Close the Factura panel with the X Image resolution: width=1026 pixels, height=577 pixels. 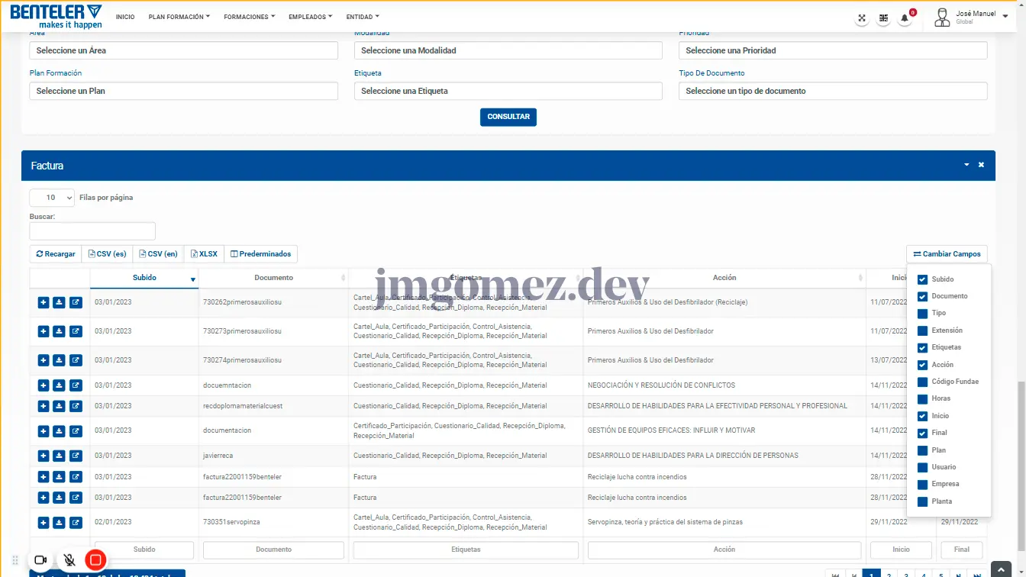[x=982, y=165]
